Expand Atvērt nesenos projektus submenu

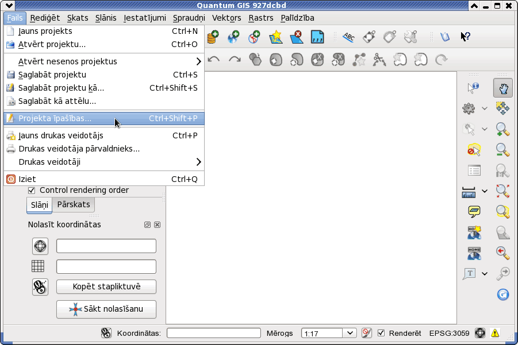(104, 61)
